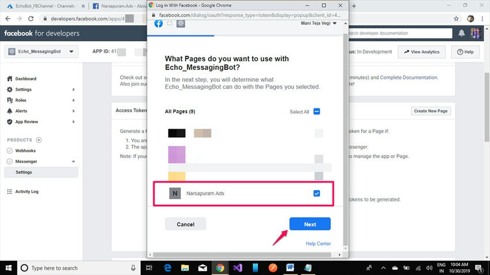The image size is (490, 275).
Task: Open Mani Teja Vegi account dropdown
Action: point(318,23)
